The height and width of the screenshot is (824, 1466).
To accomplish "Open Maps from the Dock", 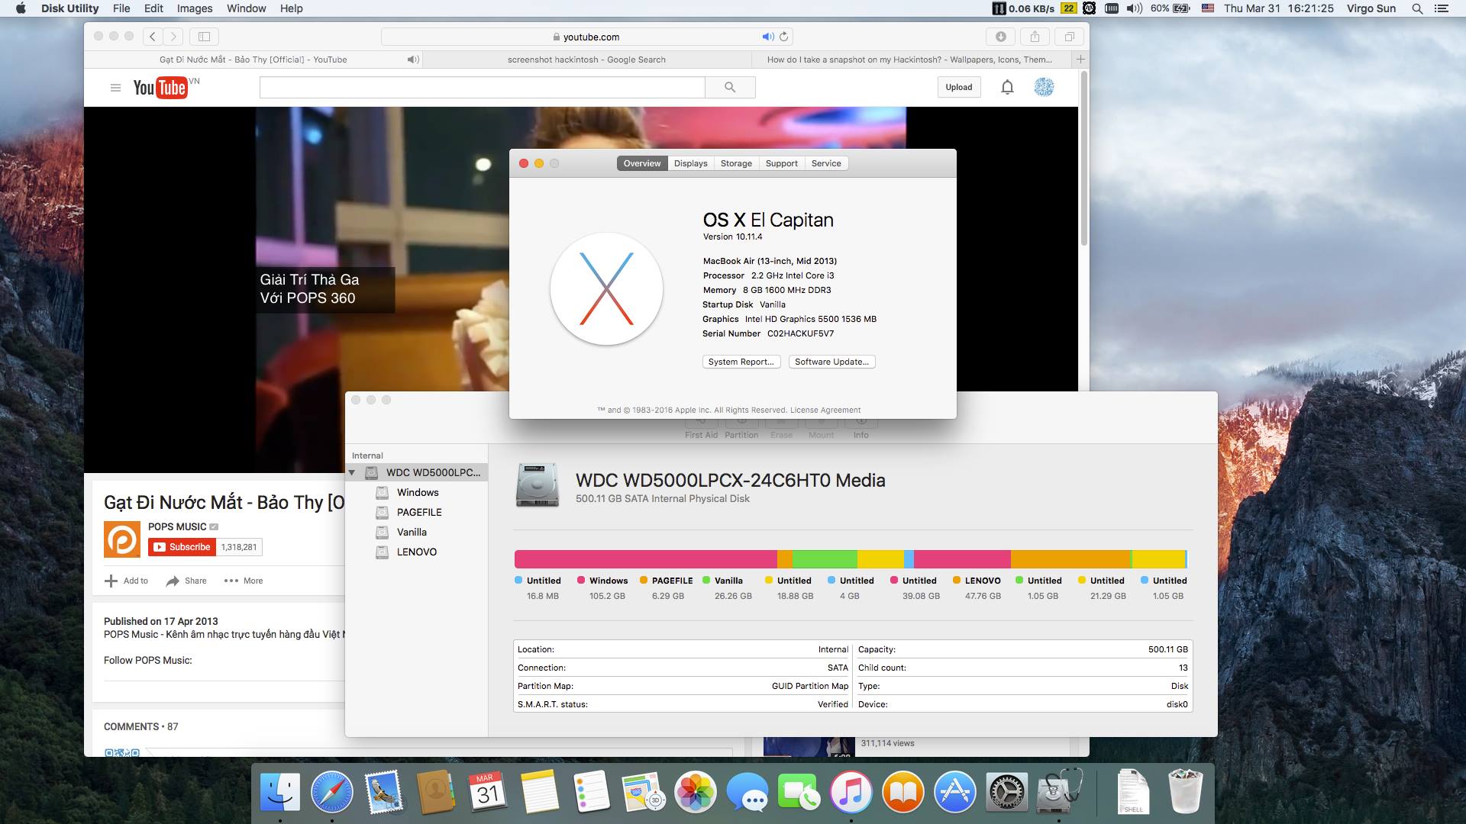I will (644, 791).
